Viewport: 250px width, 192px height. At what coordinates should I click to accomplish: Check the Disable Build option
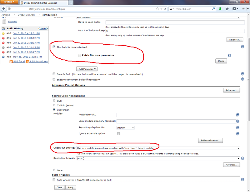click(x=54, y=74)
